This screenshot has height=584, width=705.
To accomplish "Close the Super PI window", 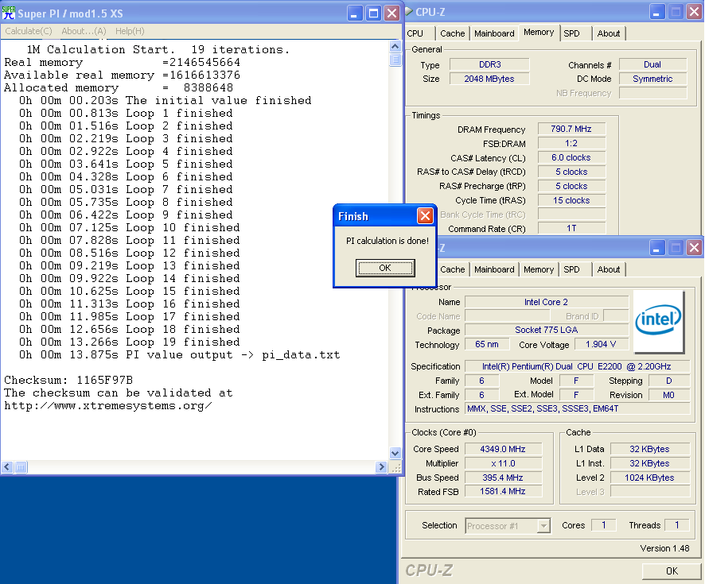I will [392, 13].
